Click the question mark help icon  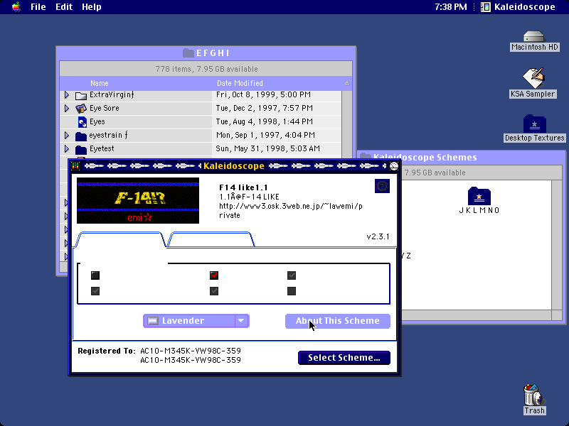click(382, 186)
